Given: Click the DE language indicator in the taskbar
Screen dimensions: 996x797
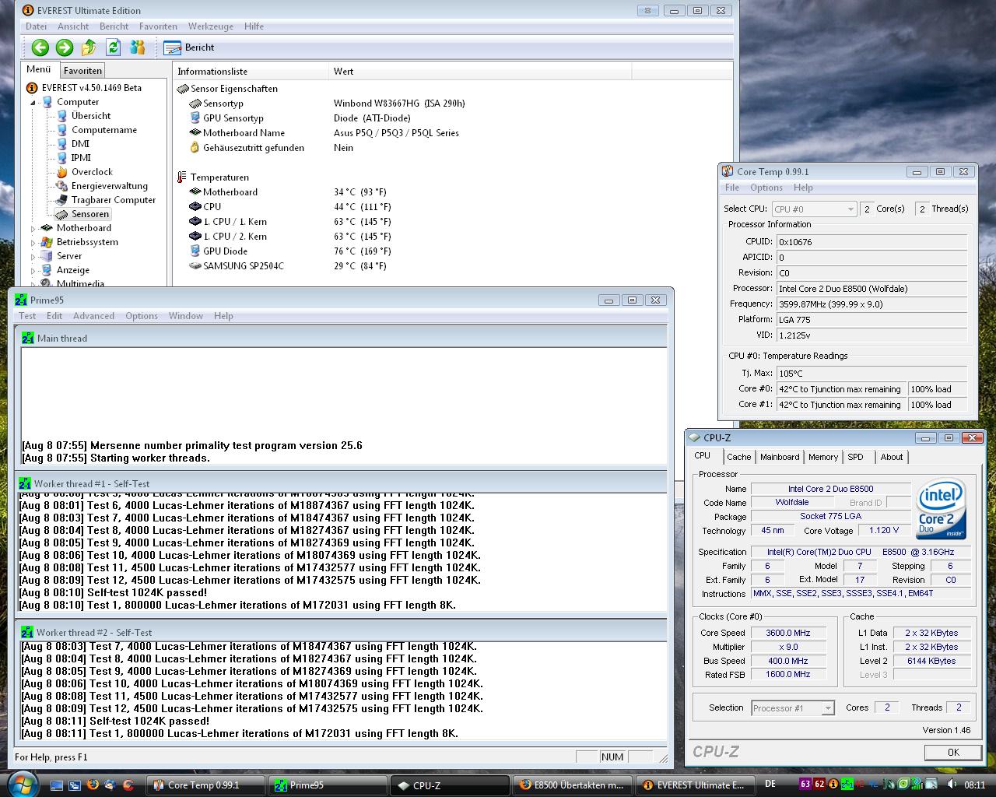Looking at the screenshot, I should tap(770, 785).
